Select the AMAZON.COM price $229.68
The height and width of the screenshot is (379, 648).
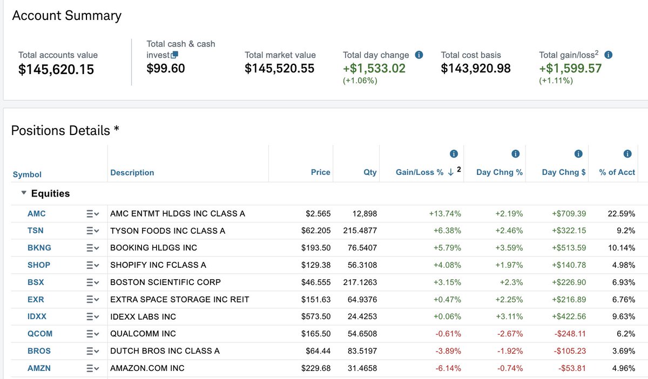(x=316, y=368)
